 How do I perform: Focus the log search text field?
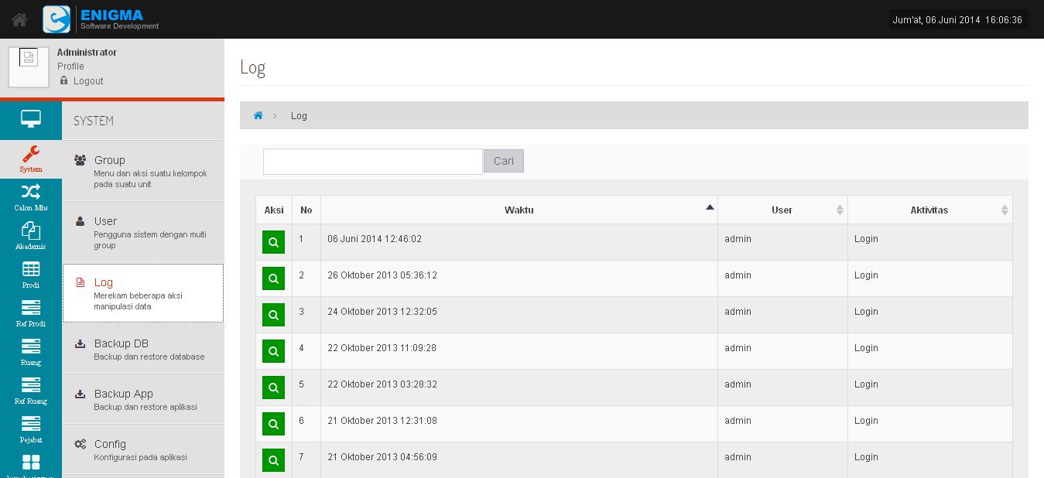tap(372, 162)
